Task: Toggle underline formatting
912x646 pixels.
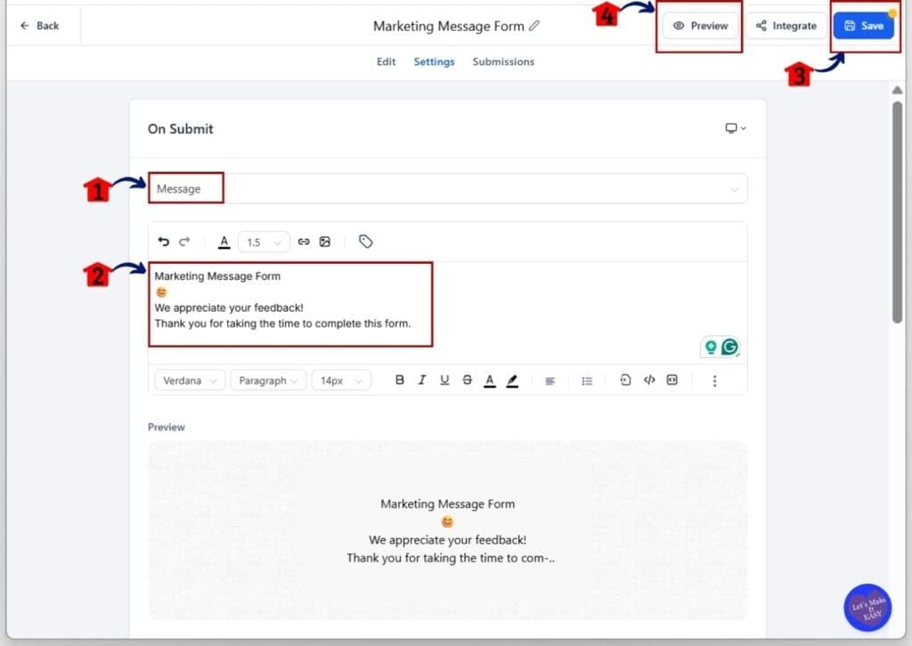Action: [x=444, y=380]
